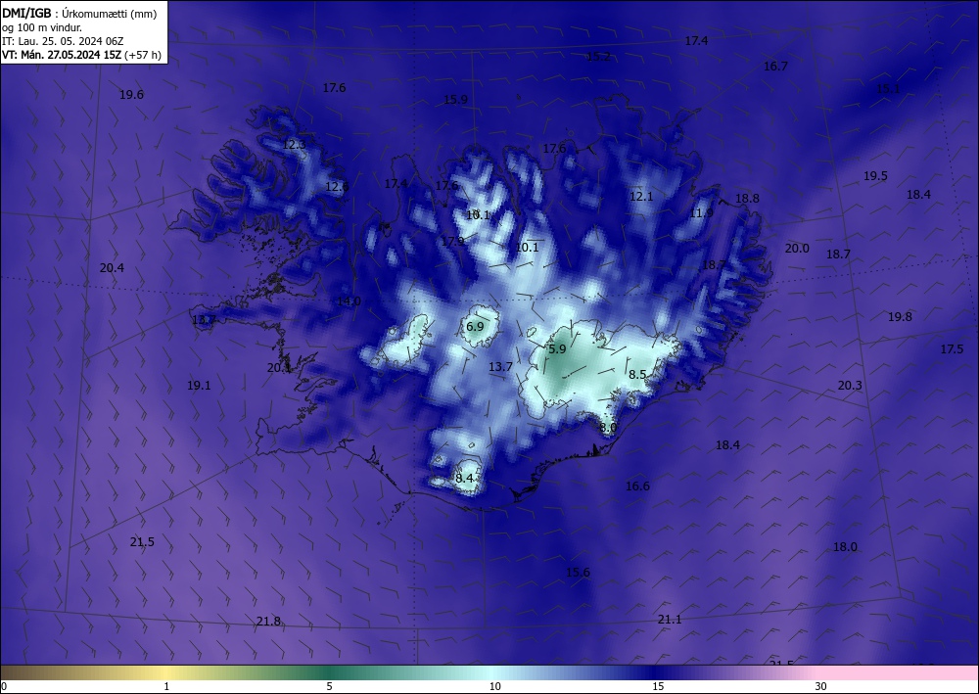
Task: Click the 19.1 value label
Action: (x=199, y=386)
